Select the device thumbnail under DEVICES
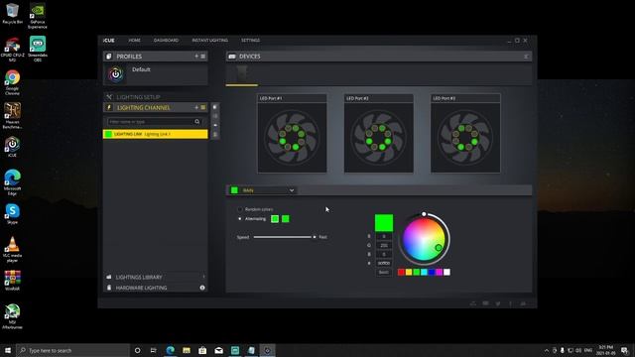The height and width of the screenshot is (357, 635). click(242, 73)
